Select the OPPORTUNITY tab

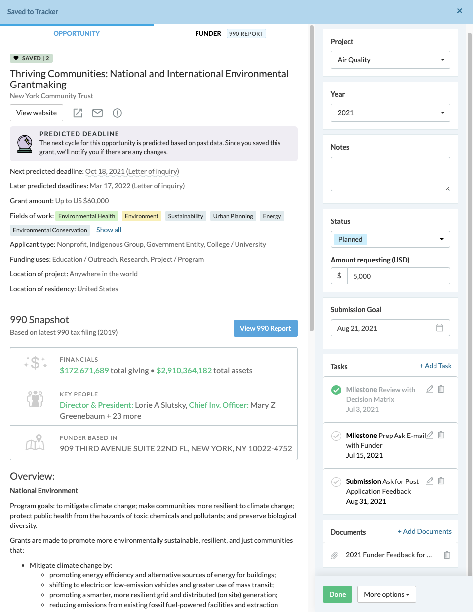(77, 33)
